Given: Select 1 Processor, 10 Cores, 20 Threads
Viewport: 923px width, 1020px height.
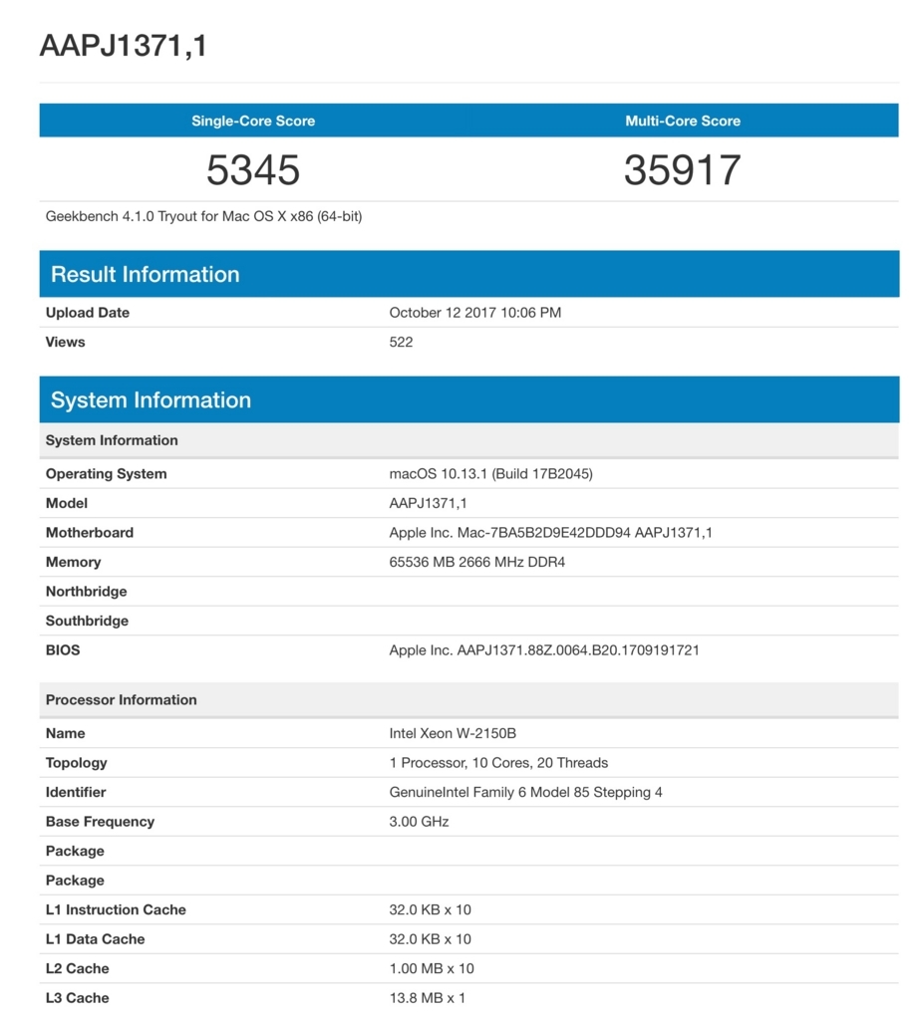Looking at the screenshot, I should (498, 763).
